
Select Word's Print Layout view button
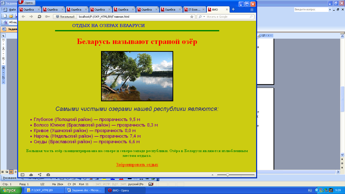pos(11,172)
